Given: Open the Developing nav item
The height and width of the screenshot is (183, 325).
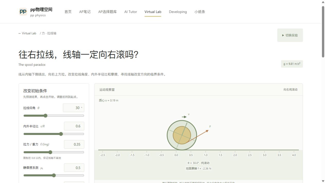Looking at the screenshot, I should click(178, 12).
